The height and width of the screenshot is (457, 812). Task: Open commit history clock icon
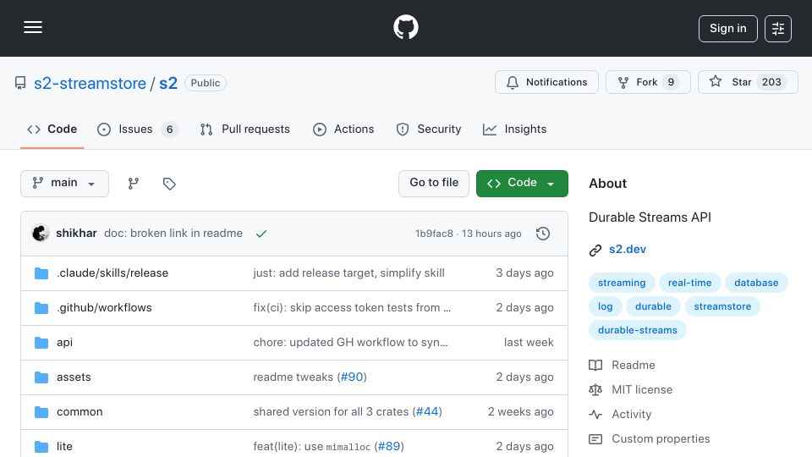coord(543,234)
